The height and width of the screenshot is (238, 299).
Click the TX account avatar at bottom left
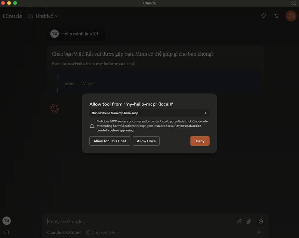(7, 221)
